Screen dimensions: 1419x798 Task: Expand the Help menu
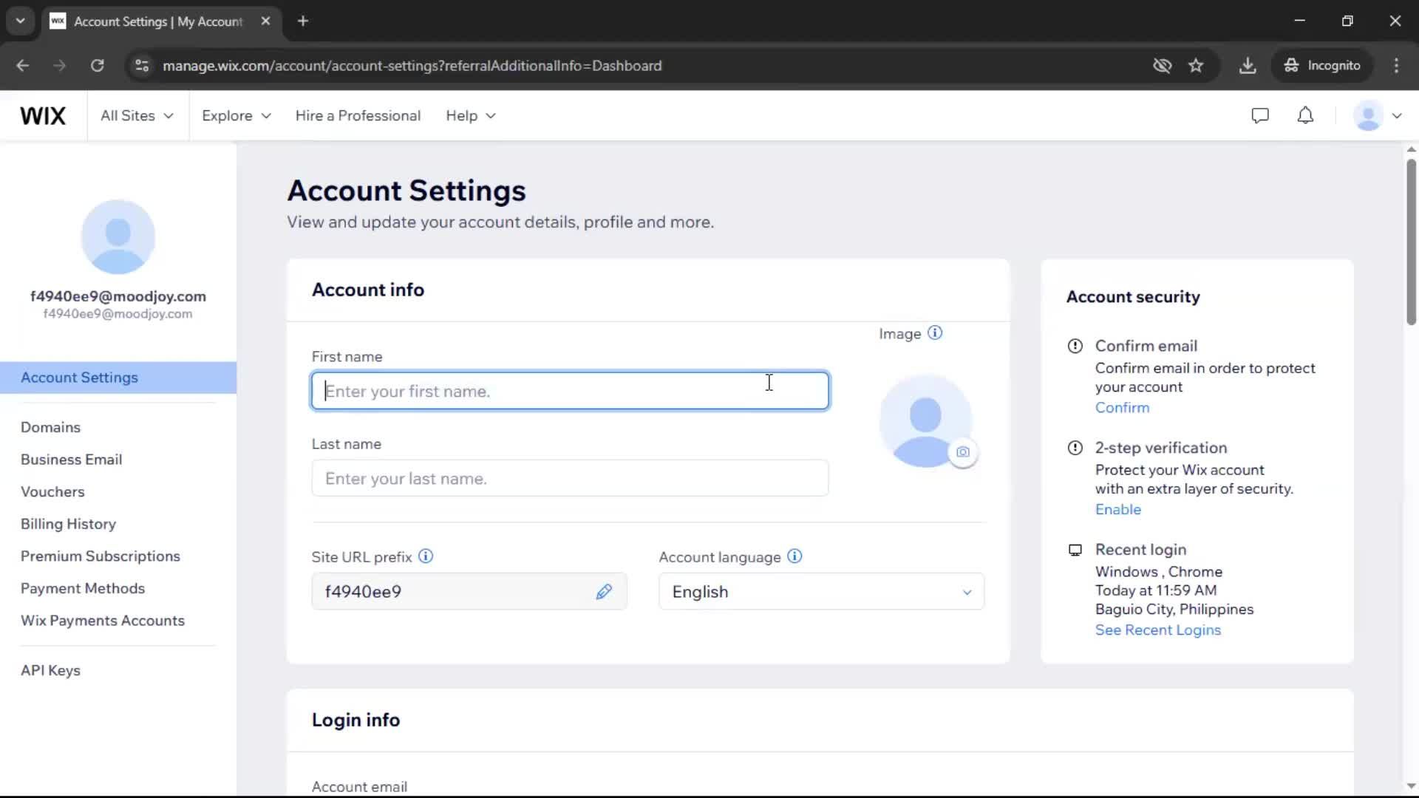(471, 116)
